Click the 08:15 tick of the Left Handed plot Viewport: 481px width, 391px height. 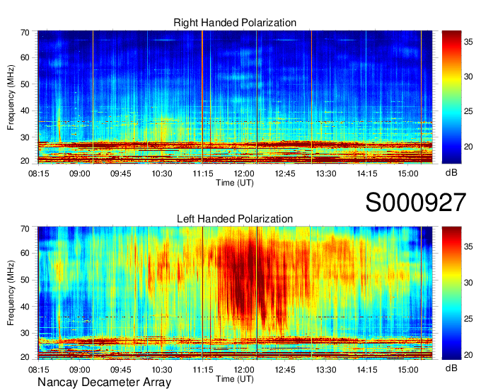(39, 370)
